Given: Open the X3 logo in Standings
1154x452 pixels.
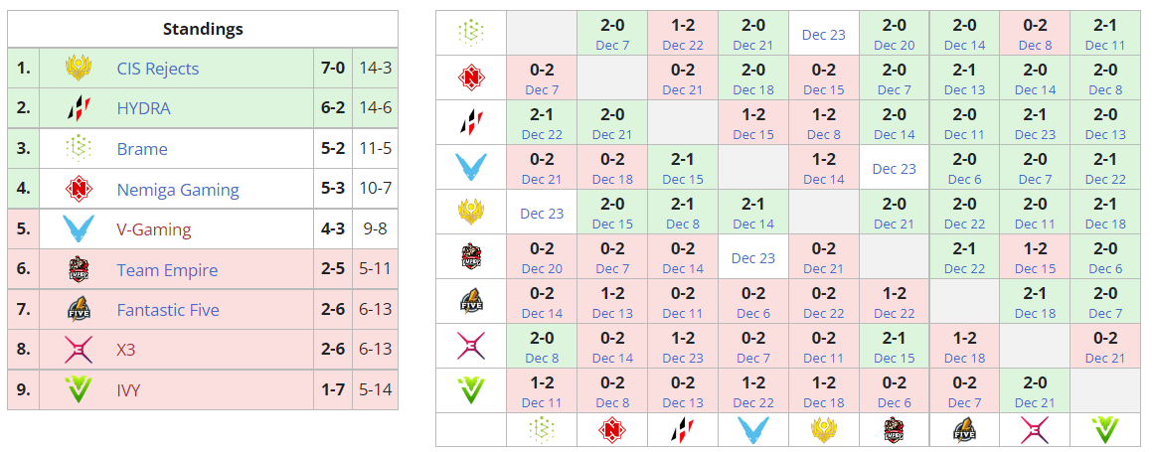Looking at the screenshot, I should pyautogui.click(x=79, y=350).
